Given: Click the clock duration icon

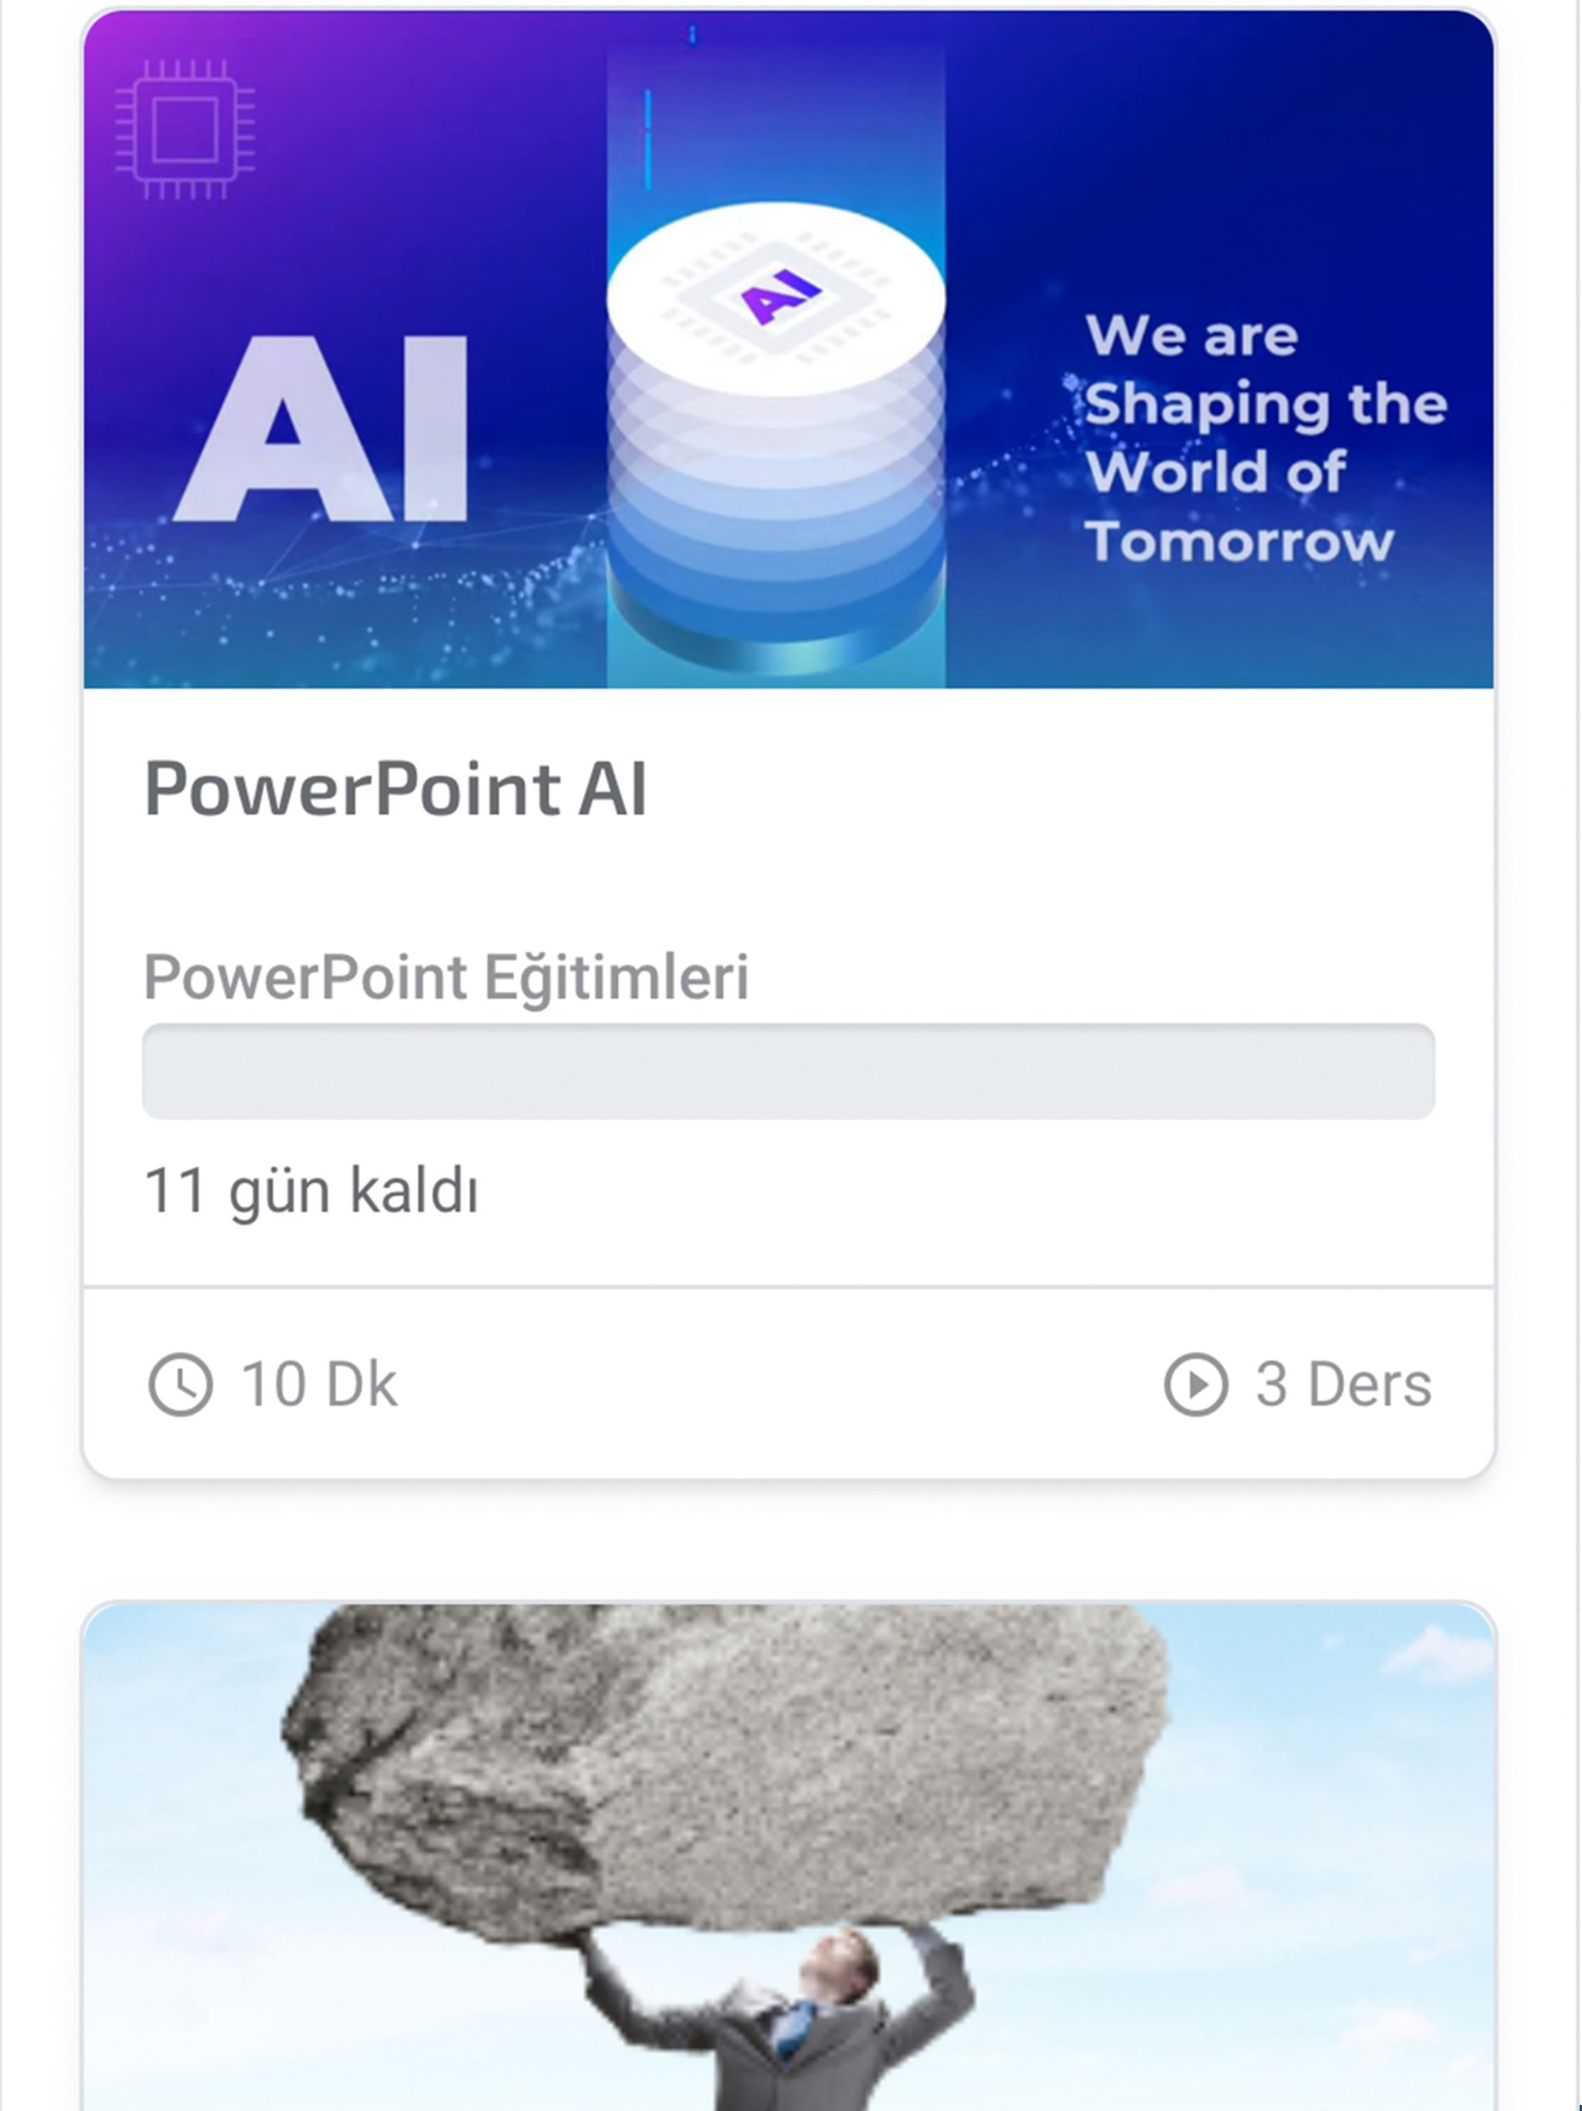Looking at the screenshot, I should click(180, 1384).
